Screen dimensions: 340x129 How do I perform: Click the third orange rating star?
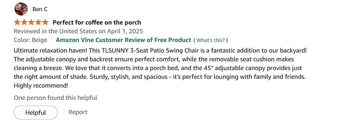click(31, 22)
